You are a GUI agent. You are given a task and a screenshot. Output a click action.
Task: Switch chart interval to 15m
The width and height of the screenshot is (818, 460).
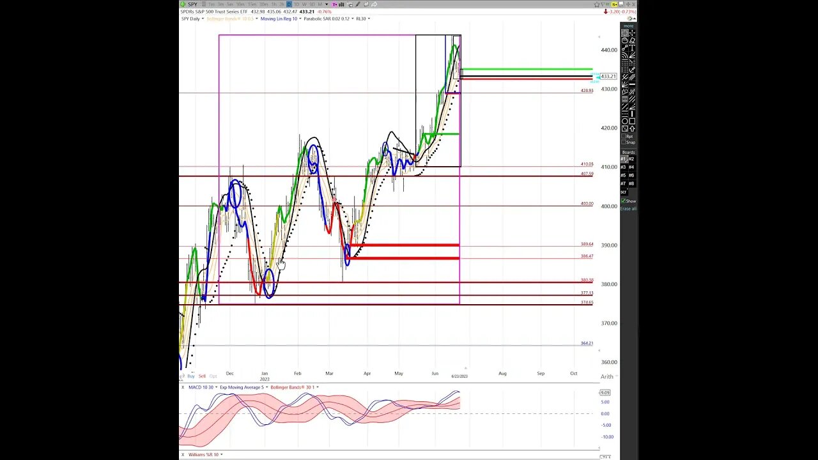pyautogui.click(x=252, y=4)
